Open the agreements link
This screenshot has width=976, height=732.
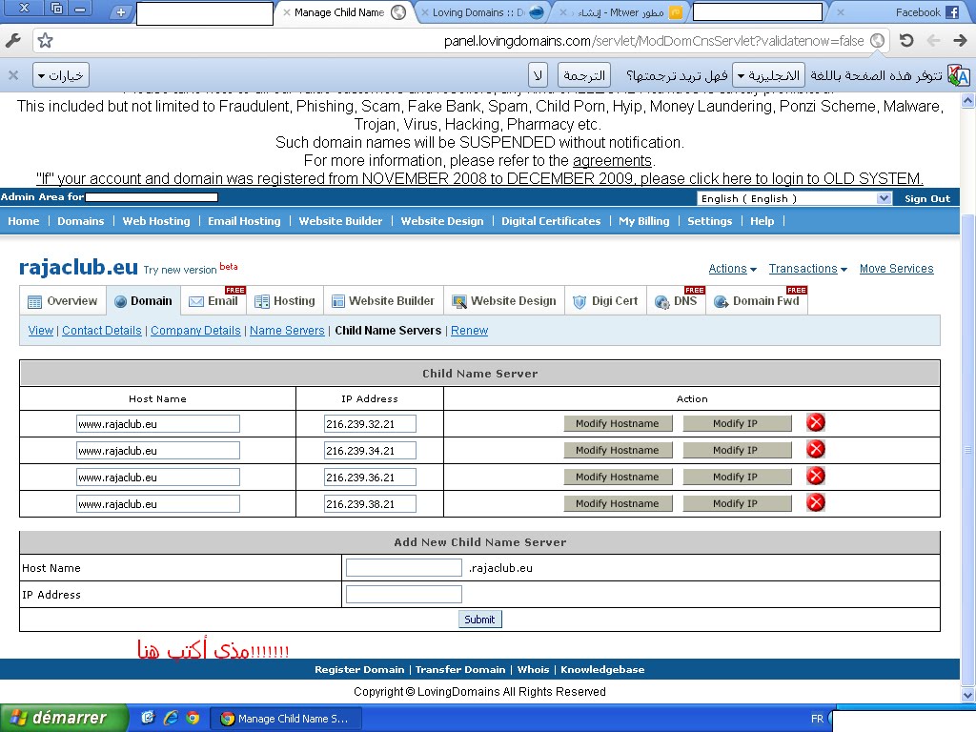(612, 160)
